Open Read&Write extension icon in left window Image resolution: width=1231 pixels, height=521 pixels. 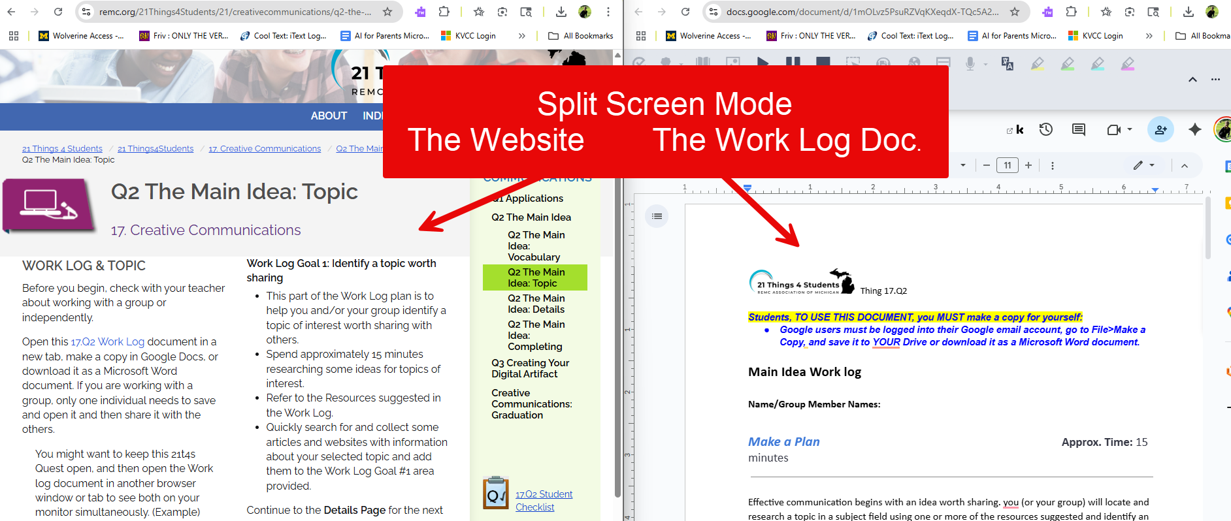420,12
